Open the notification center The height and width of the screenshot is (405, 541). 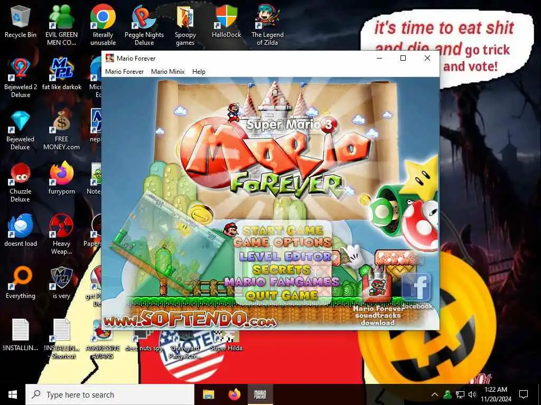tap(524, 394)
